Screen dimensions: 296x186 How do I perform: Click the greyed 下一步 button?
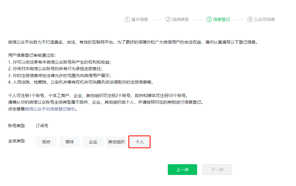(x=217, y=170)
